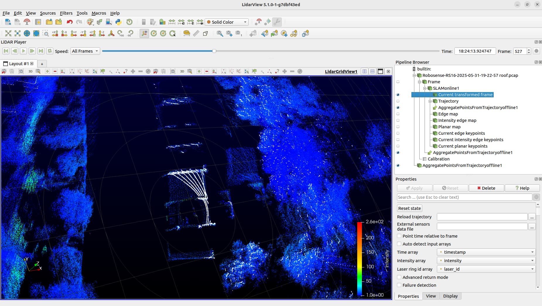Viewport: 542px width, 306px height.
Task: Enable Point time relative to frame
Action: coord(399,236)
